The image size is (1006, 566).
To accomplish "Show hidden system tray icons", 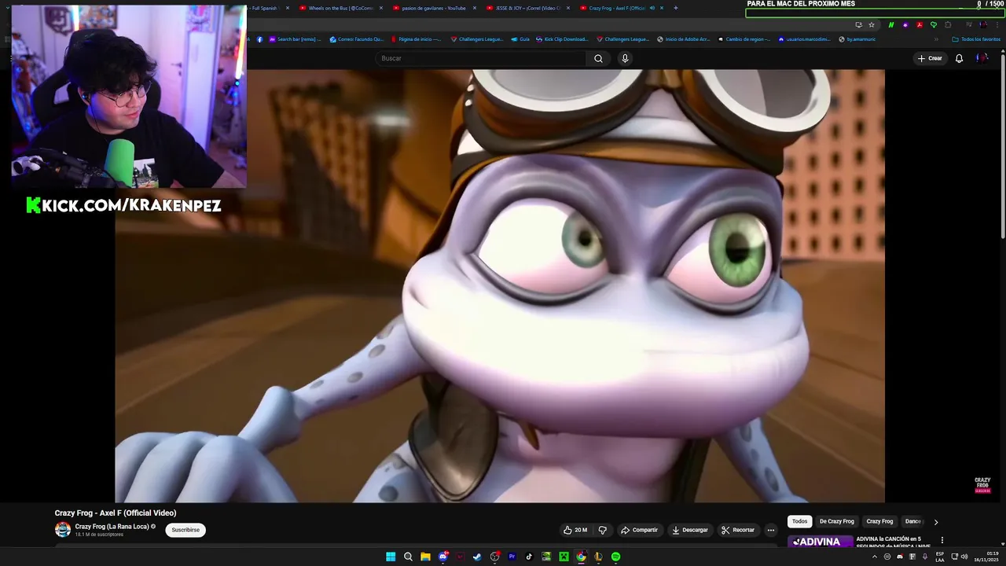I will (875, 557).
